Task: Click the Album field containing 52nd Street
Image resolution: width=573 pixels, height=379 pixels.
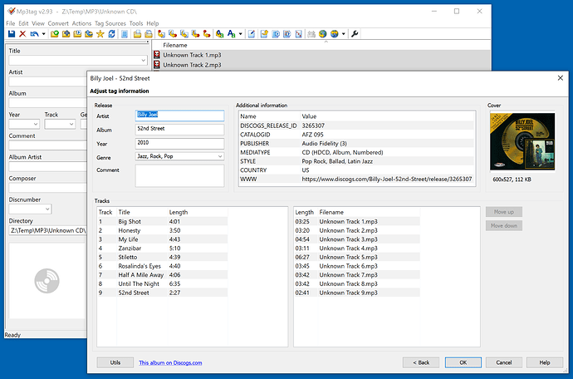Action: (179, 129)
